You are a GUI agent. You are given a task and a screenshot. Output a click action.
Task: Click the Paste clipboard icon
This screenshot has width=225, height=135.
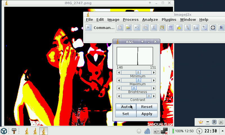point(162,28)
